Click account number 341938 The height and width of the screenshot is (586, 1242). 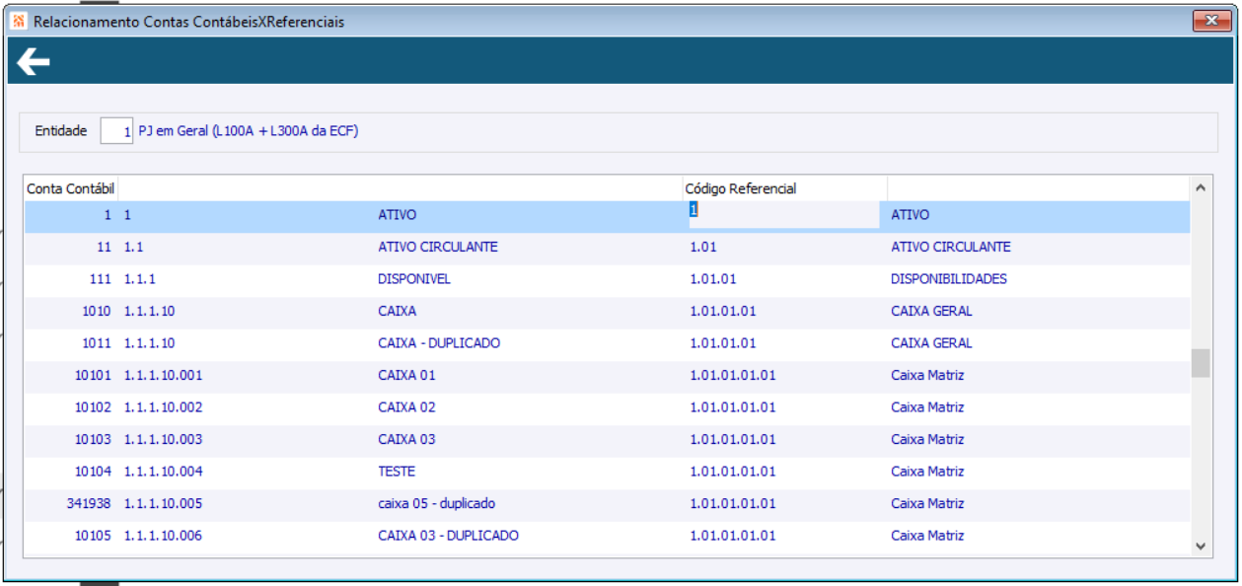point(89,503)
